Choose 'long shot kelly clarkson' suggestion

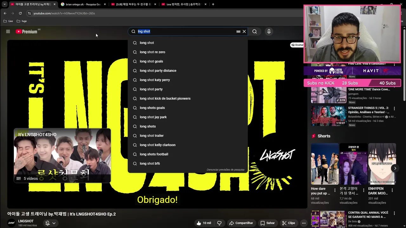click(x=188, y=145)
